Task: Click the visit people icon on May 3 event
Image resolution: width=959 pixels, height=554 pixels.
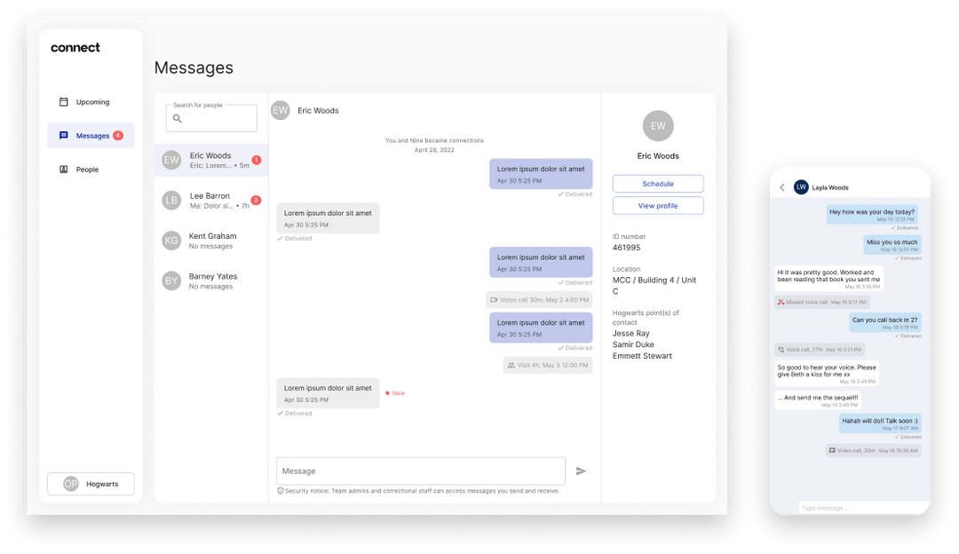Action: click(511, 364)
